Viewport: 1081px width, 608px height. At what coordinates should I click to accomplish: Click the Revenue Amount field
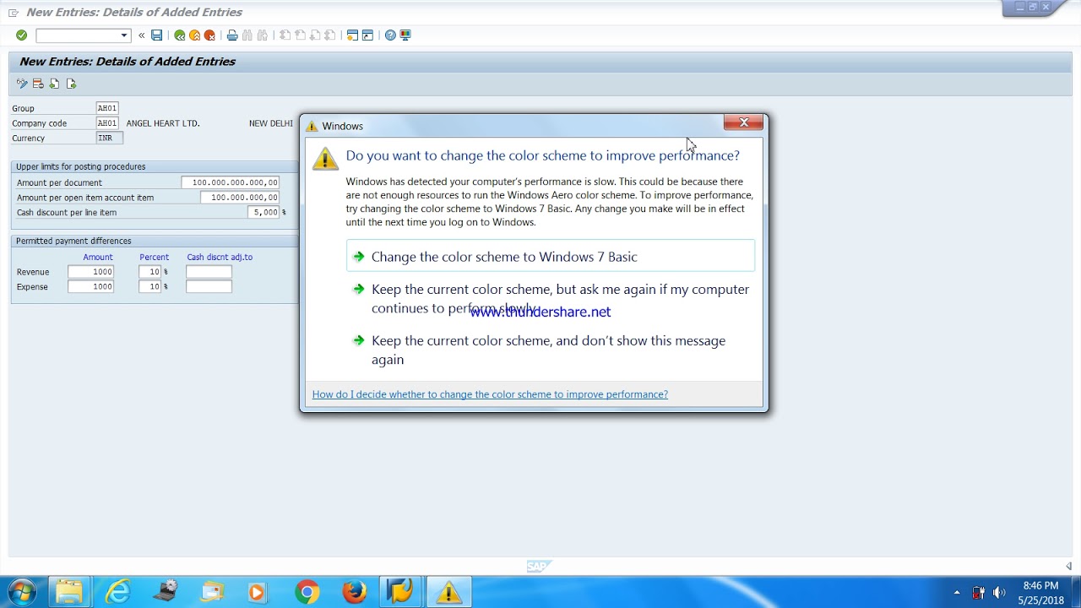point(91,272)
